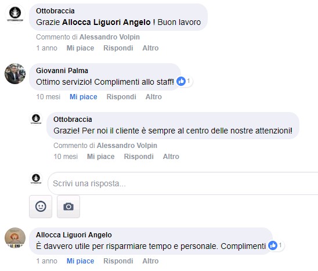318x271 pixels.
Task: Open Alessandro Volpin link under the nested reply
Action: click(x=127, y=146)
